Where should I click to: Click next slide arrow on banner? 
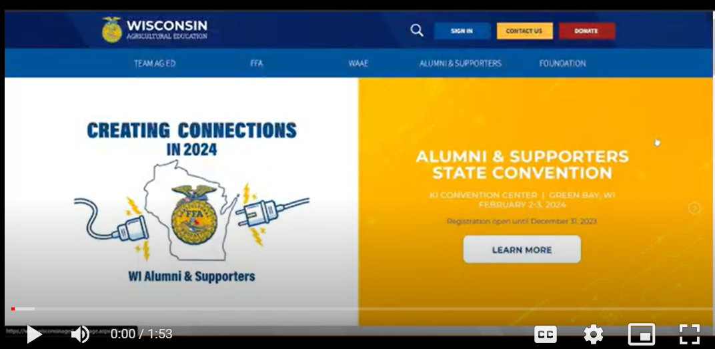(694, 208)
